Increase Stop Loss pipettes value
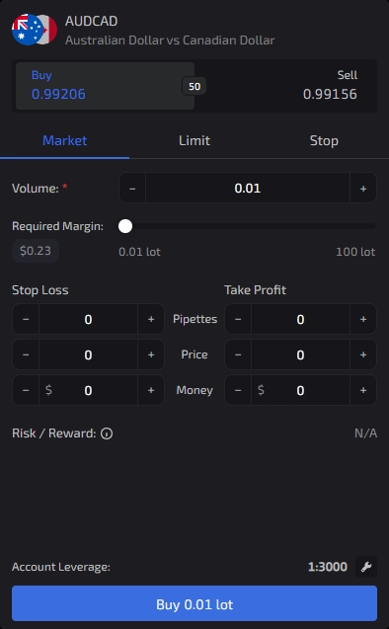The width and height of the screenshot is (389, 629). (x=151, y=319)
